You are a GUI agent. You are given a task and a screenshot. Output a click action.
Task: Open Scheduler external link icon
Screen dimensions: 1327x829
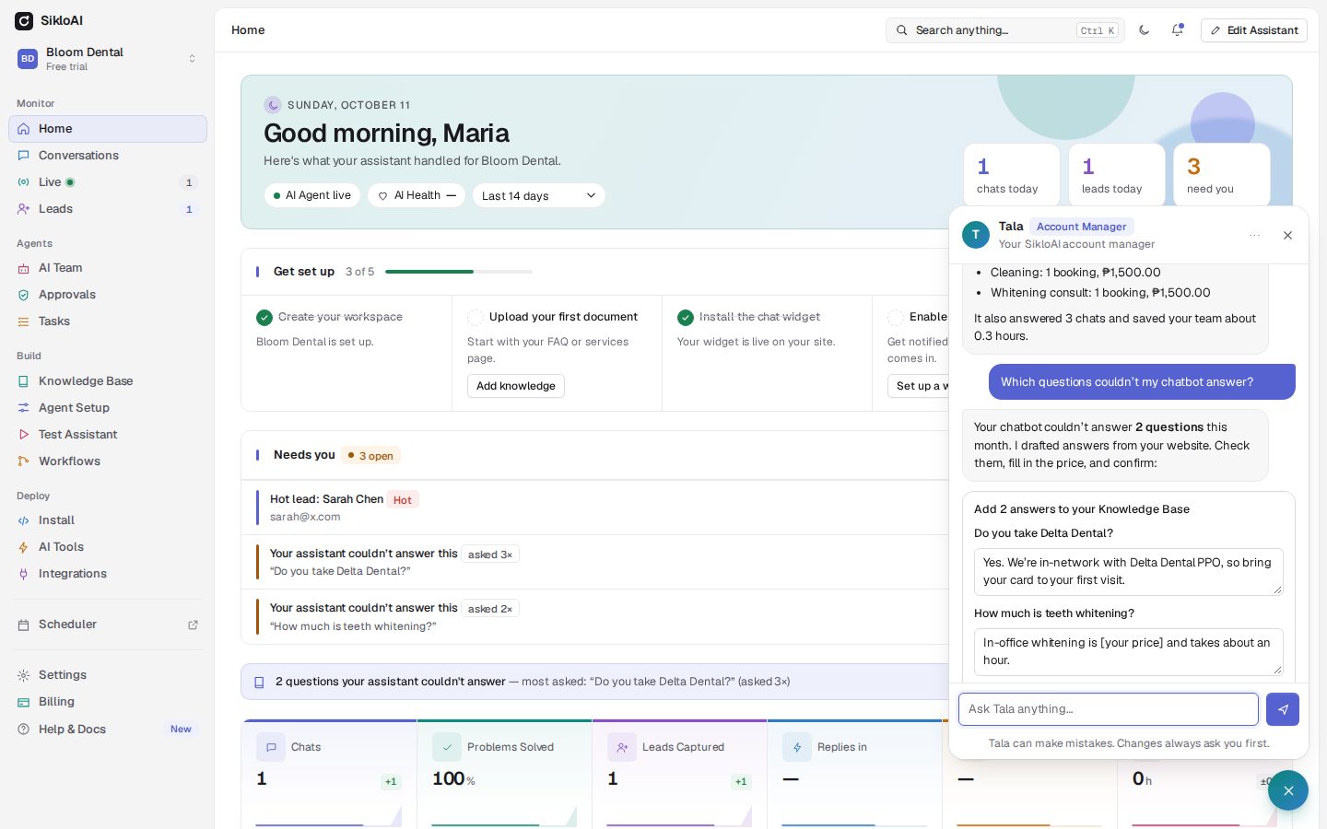click(193, 625)
